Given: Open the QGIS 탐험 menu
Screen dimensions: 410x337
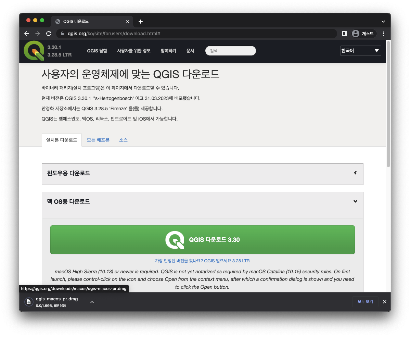Looking at the screenshot, I should [97, 51].
